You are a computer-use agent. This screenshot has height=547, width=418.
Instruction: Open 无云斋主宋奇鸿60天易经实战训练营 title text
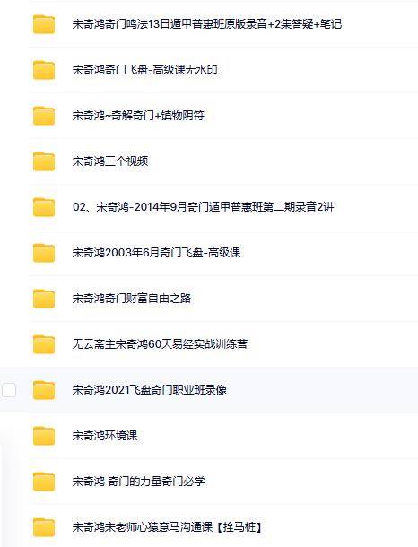160,344
